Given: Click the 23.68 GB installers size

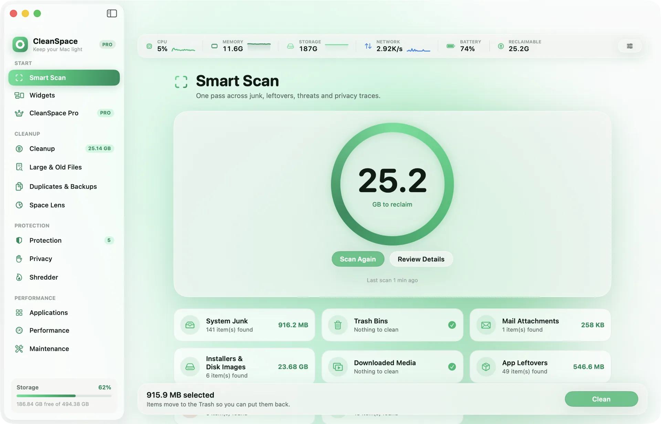Looking at the screenshot, I should 293,367.
